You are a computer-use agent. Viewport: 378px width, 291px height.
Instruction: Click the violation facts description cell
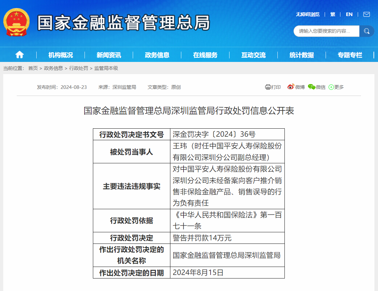click(x=227, y=186)
